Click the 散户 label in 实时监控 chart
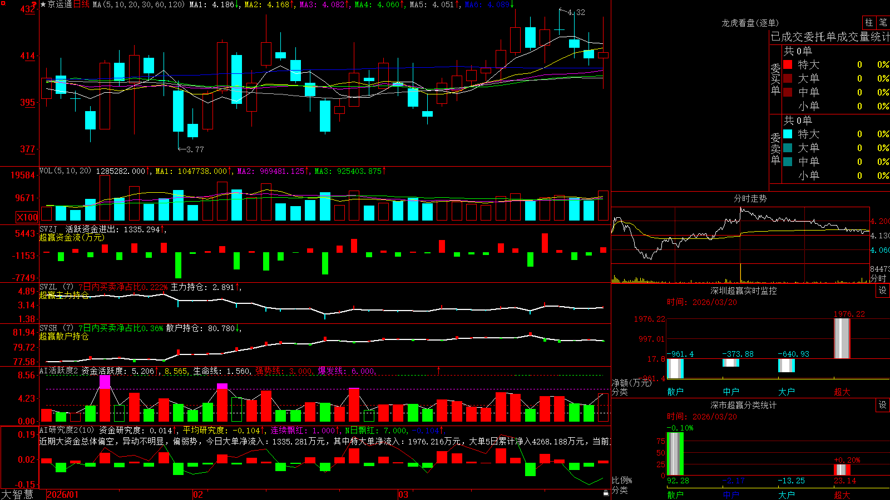Image resolution: width=890 pixels, height=500 pixels. pos(675,392)
